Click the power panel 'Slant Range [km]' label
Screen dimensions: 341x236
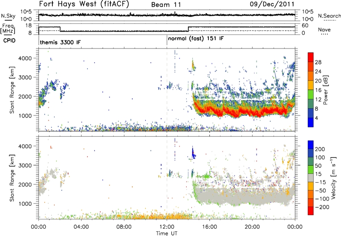pyautogui.click(x=12, y=90)
